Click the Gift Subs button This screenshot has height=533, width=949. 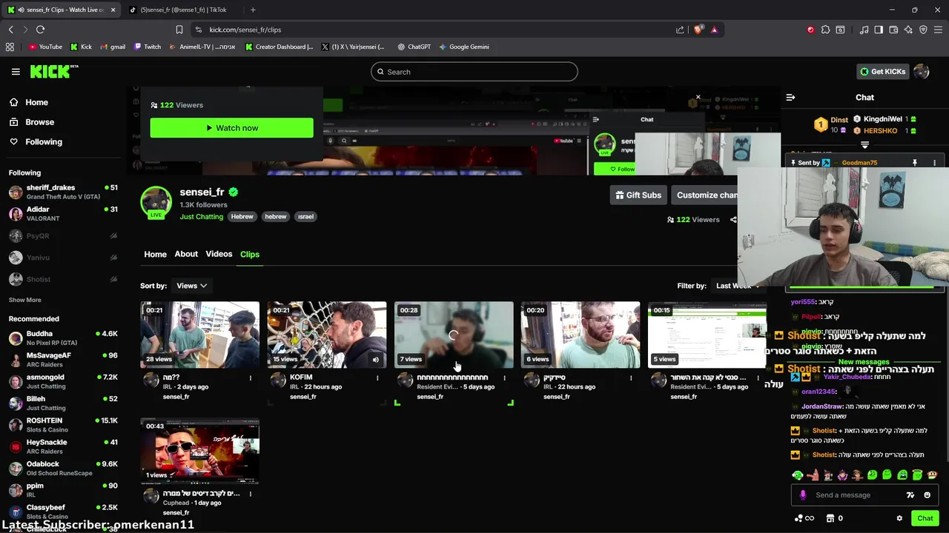[638, 195]
